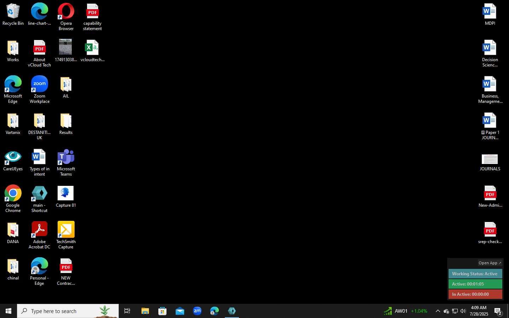Select the 174913038 image thumbnail
The width and height of the screenshot is (509, 318).
point(66,51)
